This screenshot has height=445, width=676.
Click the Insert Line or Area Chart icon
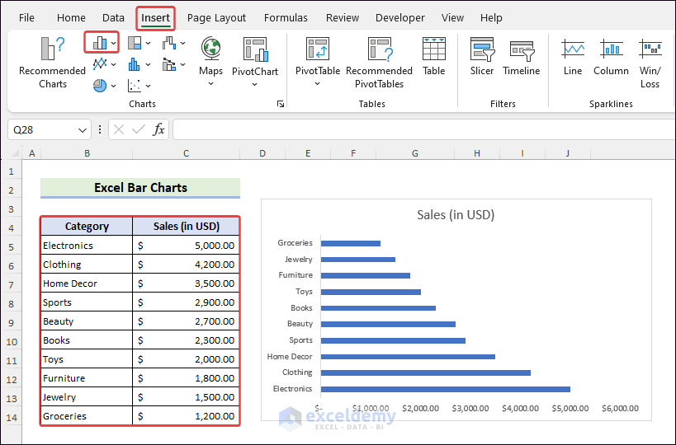[100, 64]
